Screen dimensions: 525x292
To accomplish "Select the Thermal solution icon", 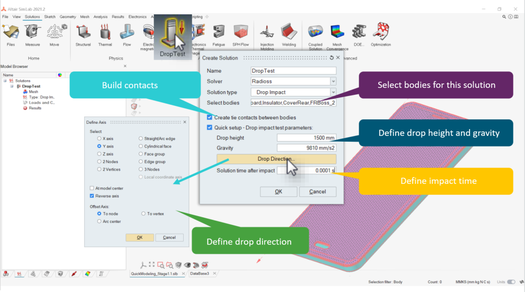I will [x=105, y=34].
